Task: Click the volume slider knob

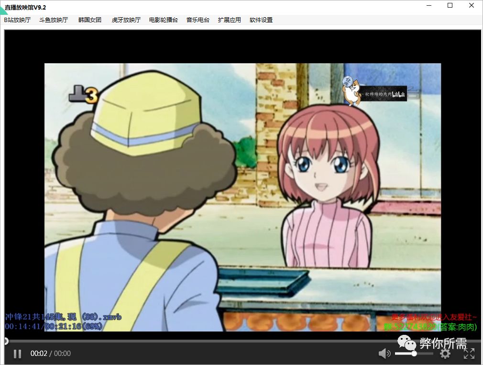Action: click(414, 354)
